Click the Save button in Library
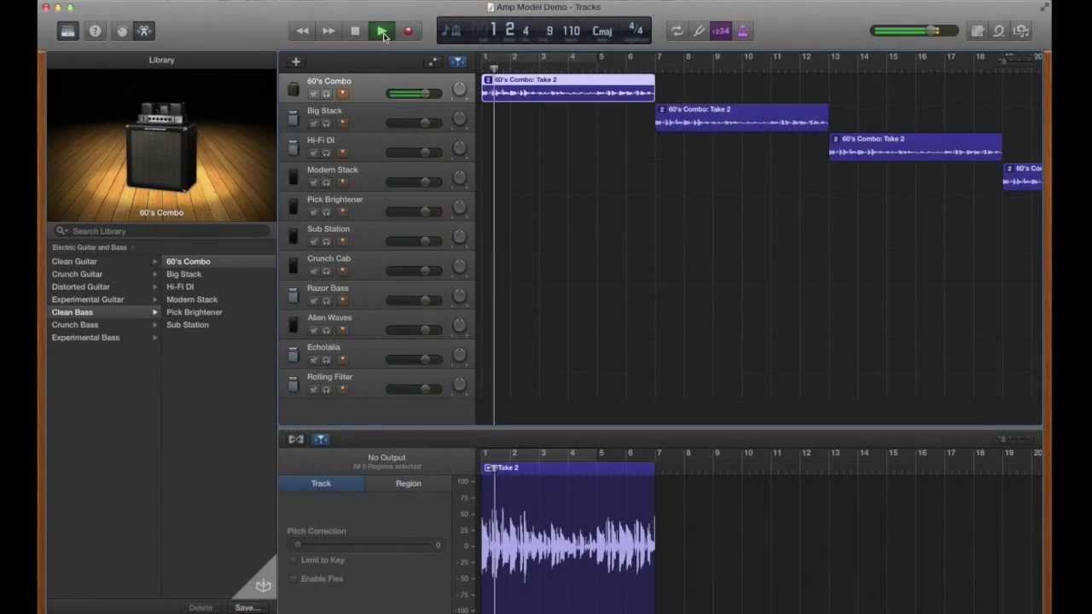The height and width of the screenshot is (614, 1092). point(247,608)
